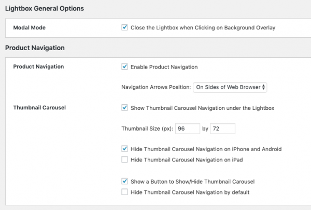Screen dimensions: 311x210
Task: Click the 'On Sides of Web Browser' selected value
Action: [228, 87]
